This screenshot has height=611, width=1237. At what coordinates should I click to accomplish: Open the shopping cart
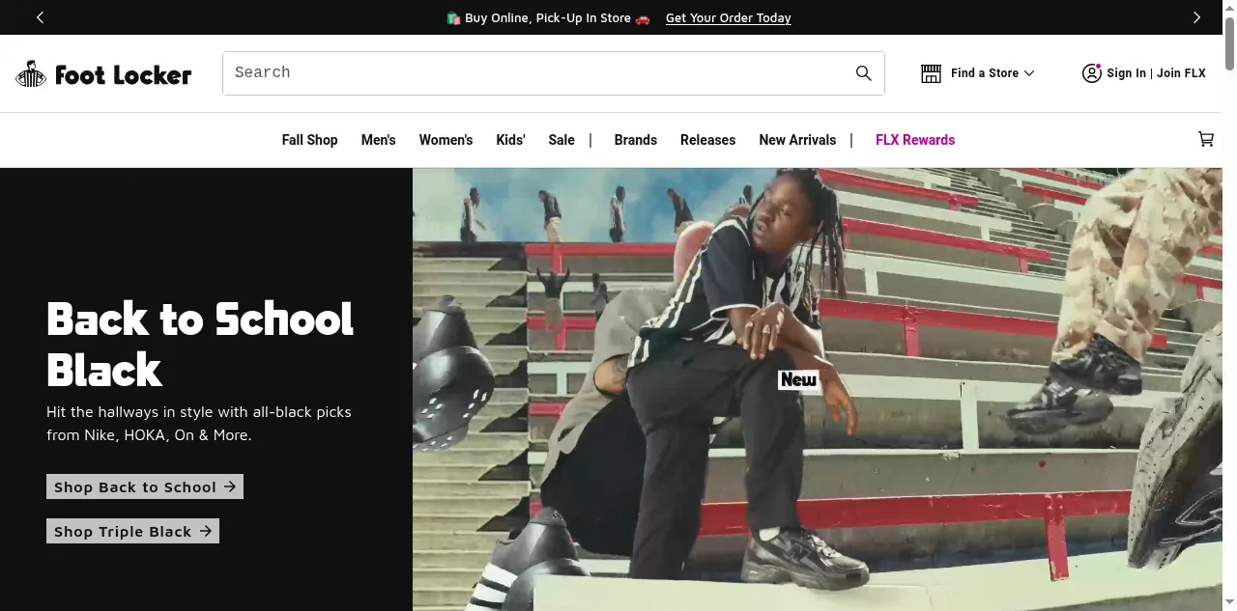click(1205, 140)
